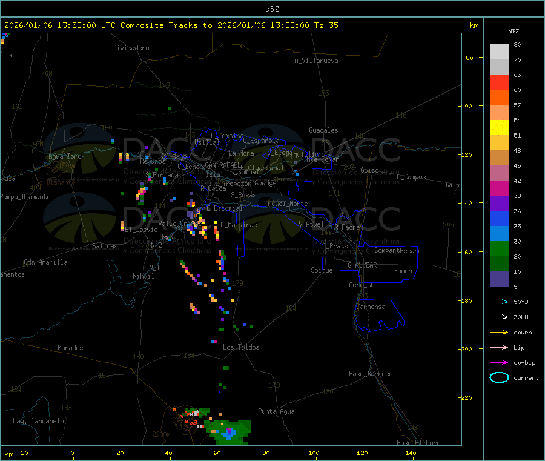Click the magenta eb+bip arrow legend symbol
Viewport: 545px width, 461px height.
point(499,363)
